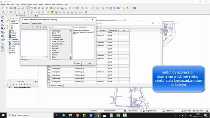The width and height of the screenshot is (210, 118).
Task: Click the messages log icon in status bar
Action: tap(207, 111)
